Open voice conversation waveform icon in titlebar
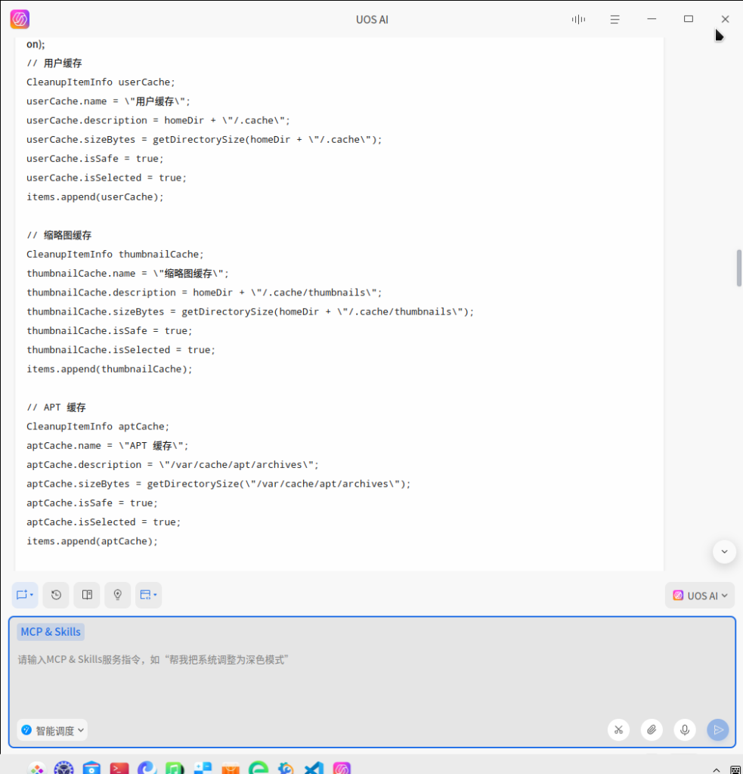The image size is (743, 774). coord(578,19)
